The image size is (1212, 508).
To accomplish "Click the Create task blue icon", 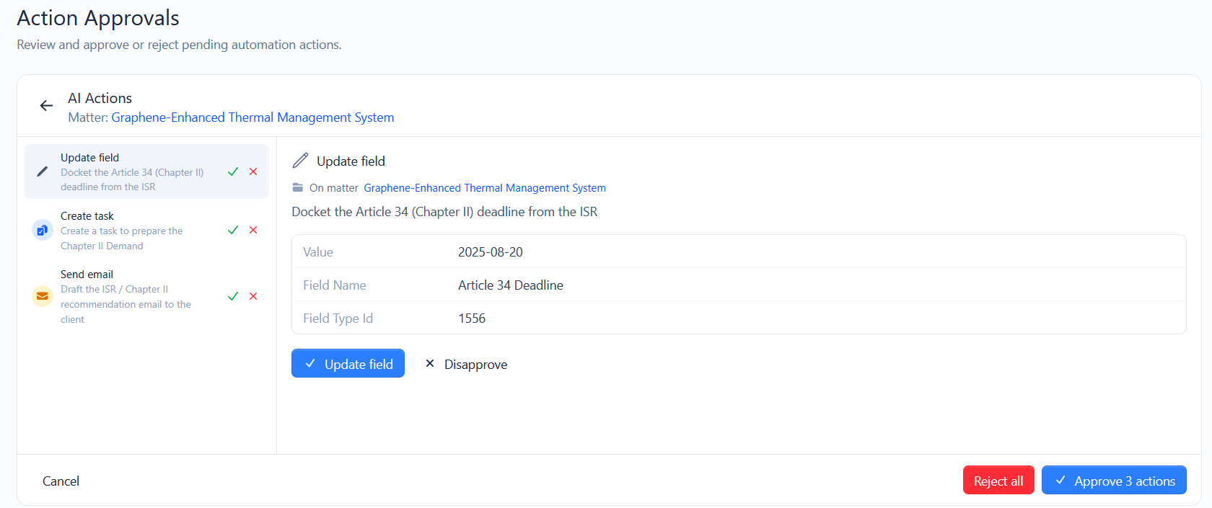I will pos(43,230).
